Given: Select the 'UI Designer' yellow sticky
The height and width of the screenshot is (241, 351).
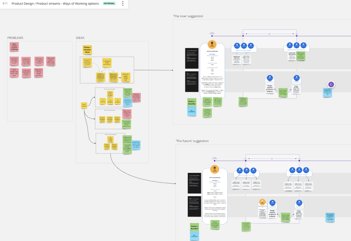Looking at the screenshot, I should tap(118, 101).
